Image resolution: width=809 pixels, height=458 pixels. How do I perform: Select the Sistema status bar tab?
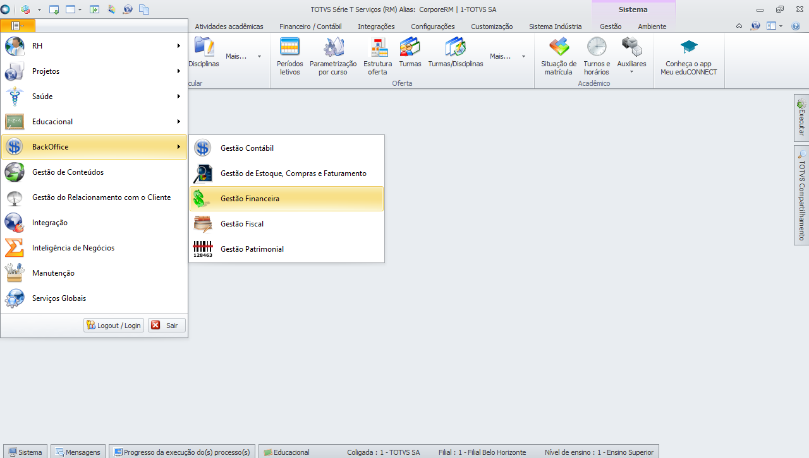coord(25,452)
